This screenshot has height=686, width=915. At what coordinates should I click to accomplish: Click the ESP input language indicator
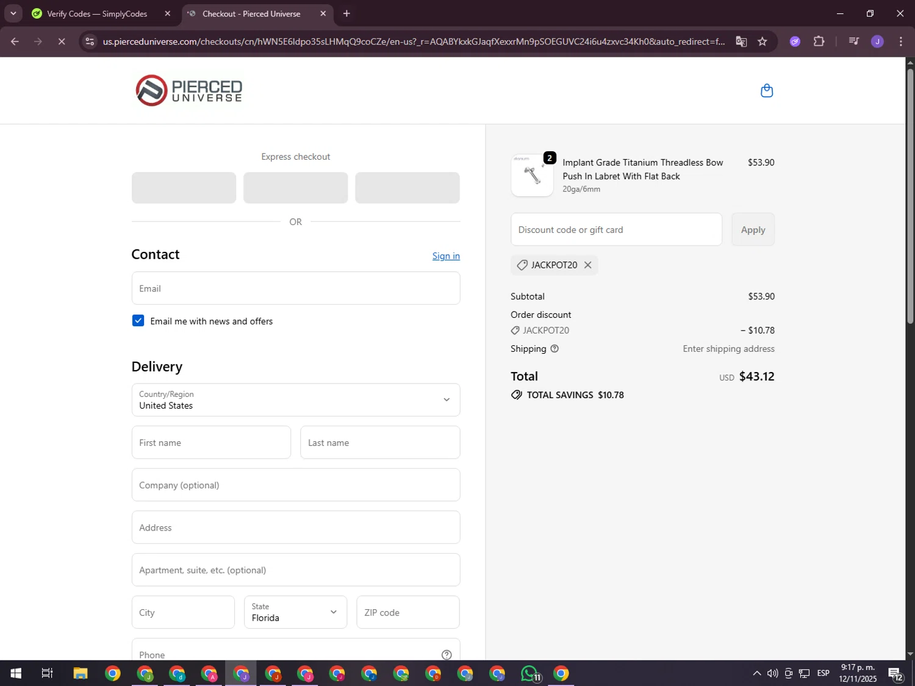(823, 673)
